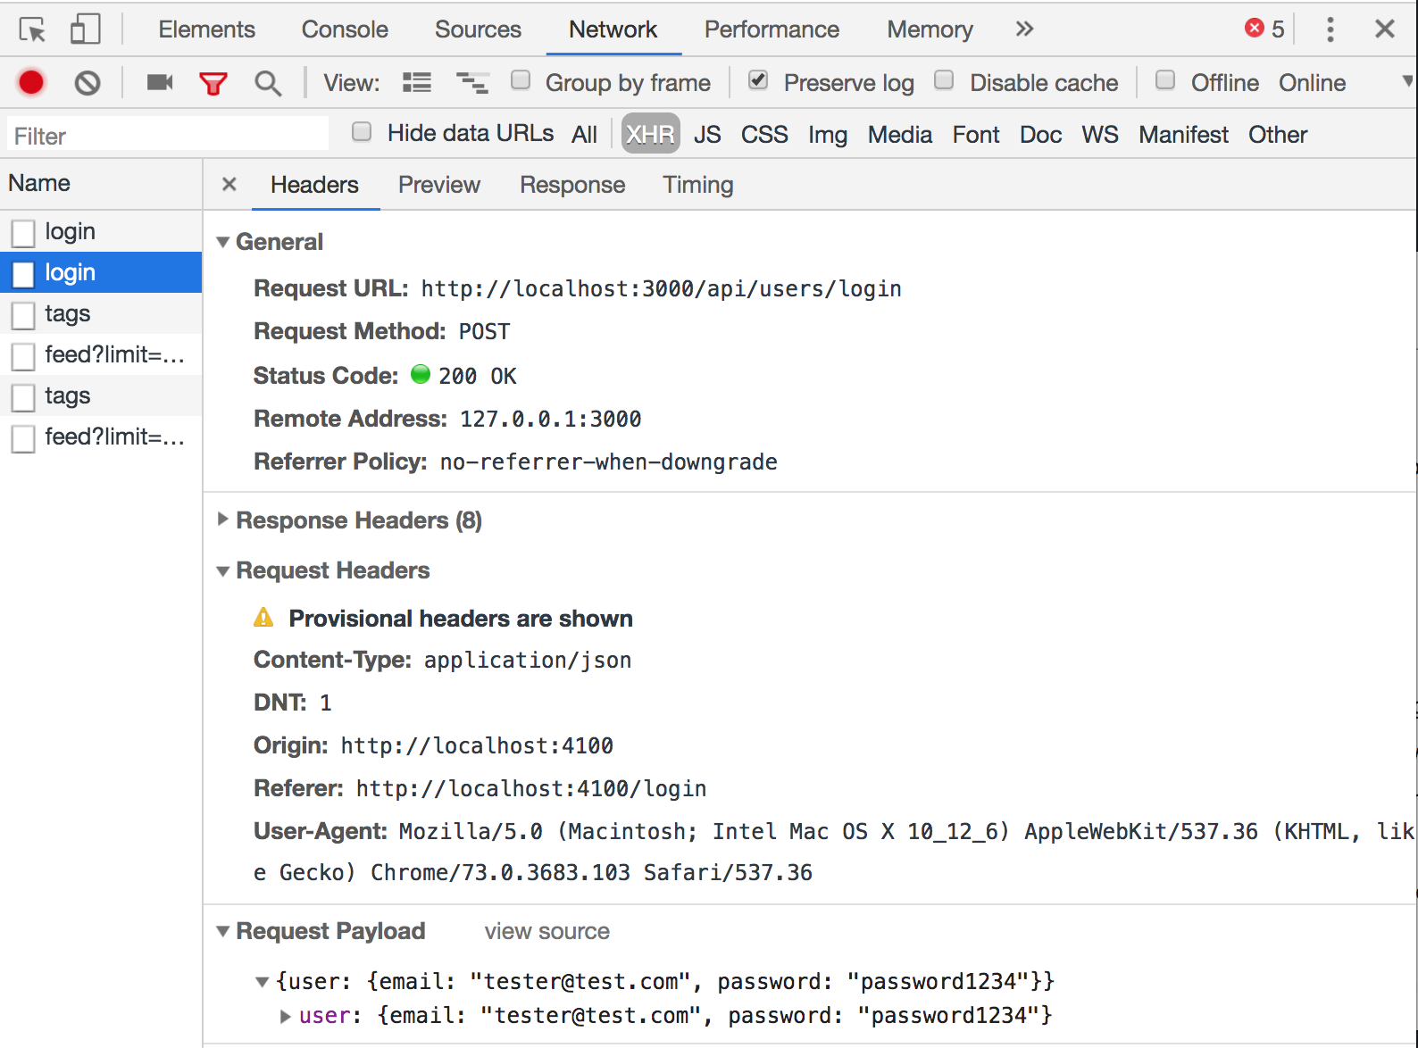The height and width of the screenshot is (1048, 1418).
Task: Open the Response detail tab
Action: point(572,185)
